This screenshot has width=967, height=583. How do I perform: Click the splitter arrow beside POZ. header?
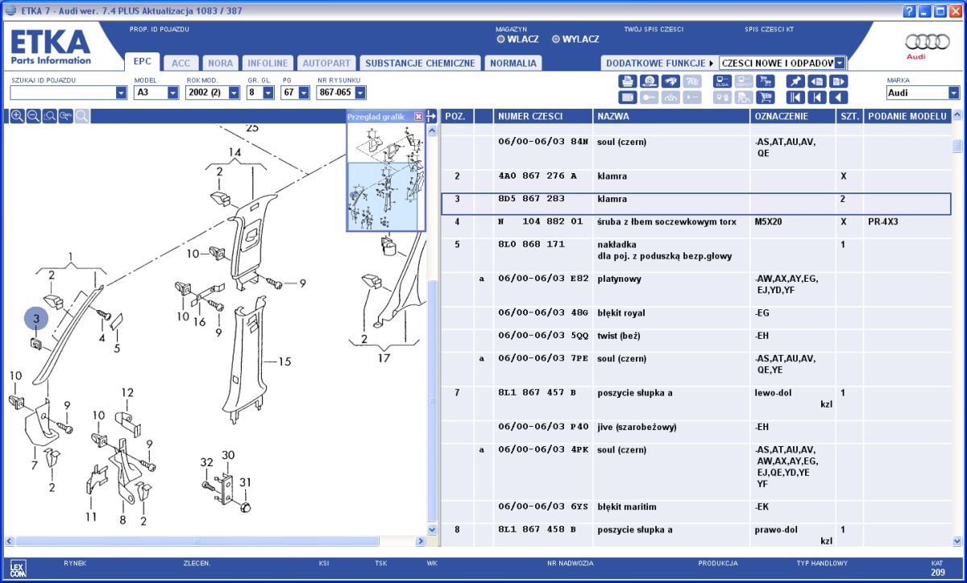pyautogui.click(x=431, y=116)
